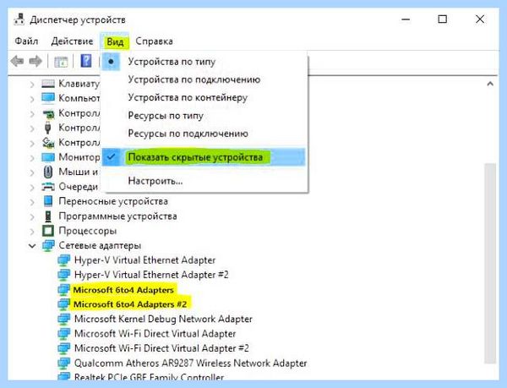Click icon of Qualcomm Atheros AR9287 adapter
This screenshot has height=388, width=507.
tap(63, 363)
